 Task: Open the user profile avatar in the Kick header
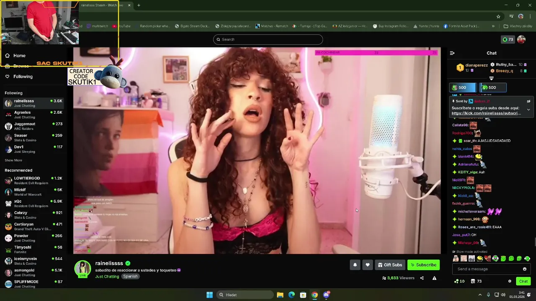(521, 39)
